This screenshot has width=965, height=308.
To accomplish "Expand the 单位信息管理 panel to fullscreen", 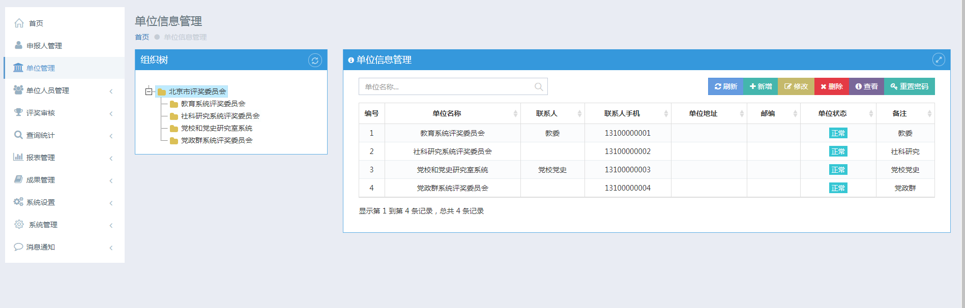I will pyautogui.click(x=939, y=59).
